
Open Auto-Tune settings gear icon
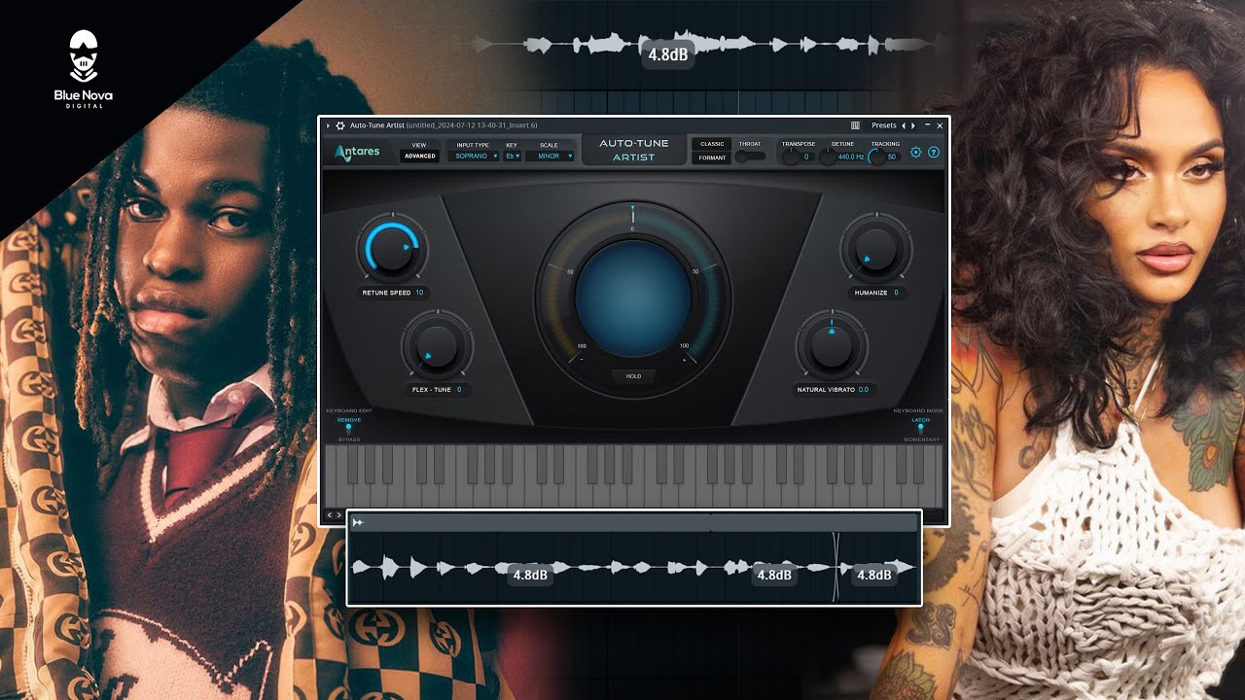pyautogui.click(x=915, y=153)
